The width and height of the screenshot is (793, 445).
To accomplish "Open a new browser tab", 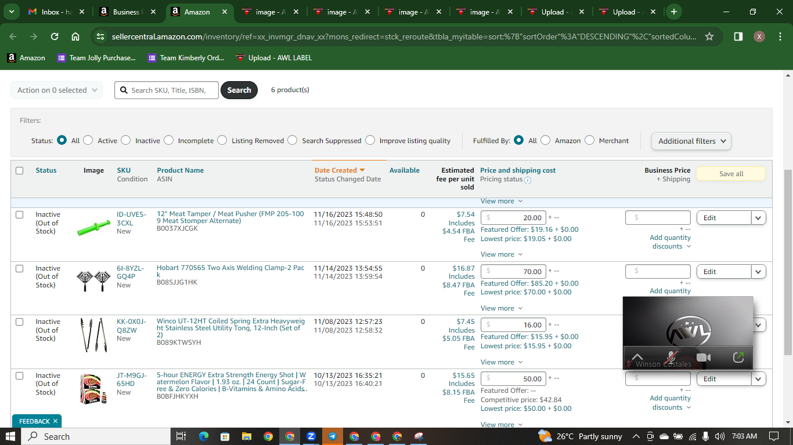I will tap(673, 12).
